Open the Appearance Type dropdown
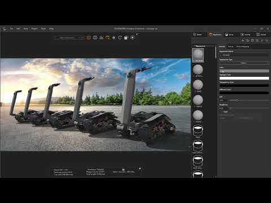The height and width of the screenshot is (203, 271). 244,63
